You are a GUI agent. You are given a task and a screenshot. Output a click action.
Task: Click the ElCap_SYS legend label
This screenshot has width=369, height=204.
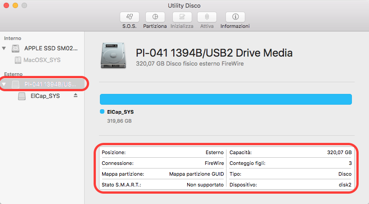[120, 112]
